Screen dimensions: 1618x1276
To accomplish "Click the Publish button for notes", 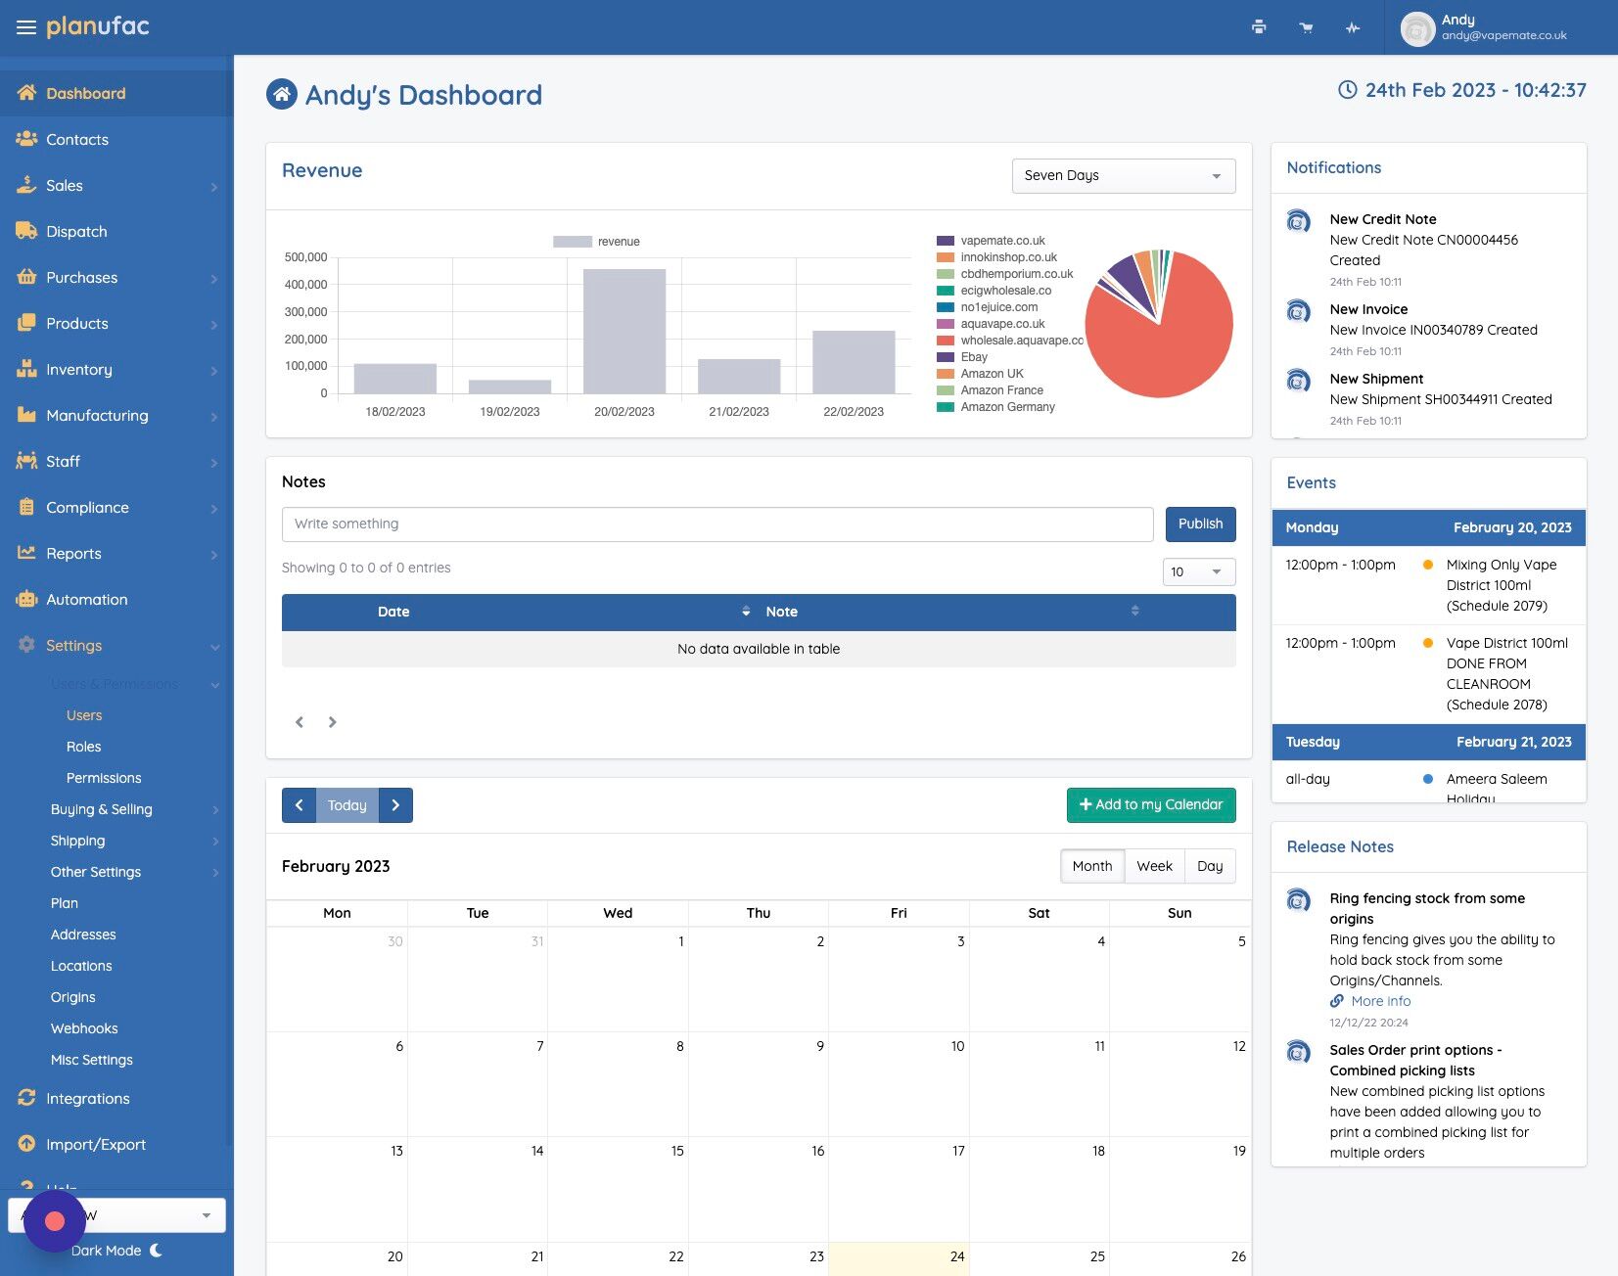I will (1201, 524).
